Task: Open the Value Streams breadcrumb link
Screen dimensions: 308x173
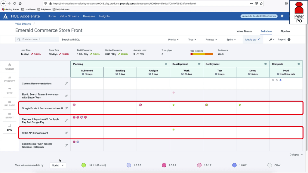Action: tap(23, 24)
